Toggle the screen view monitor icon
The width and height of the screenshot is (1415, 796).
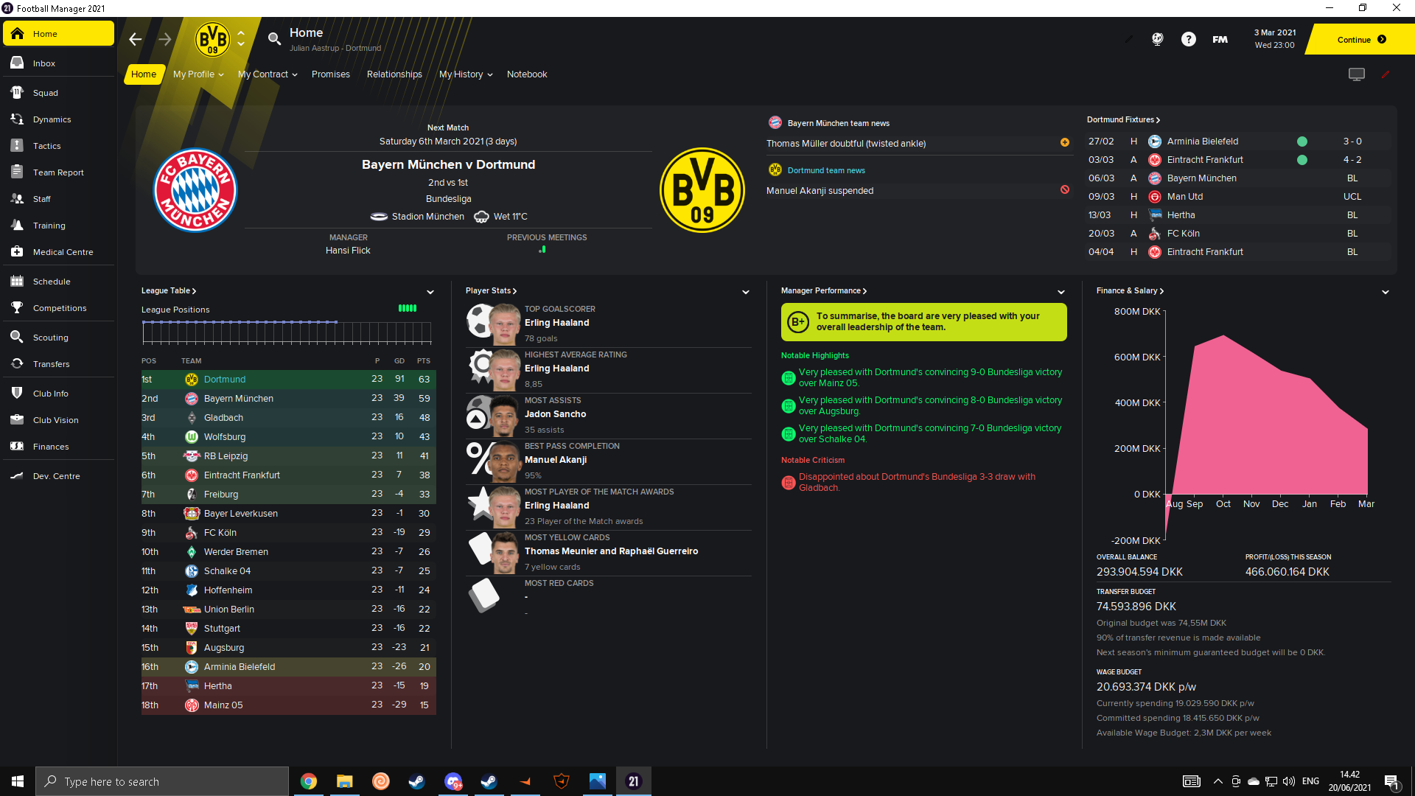[1357, 74]
